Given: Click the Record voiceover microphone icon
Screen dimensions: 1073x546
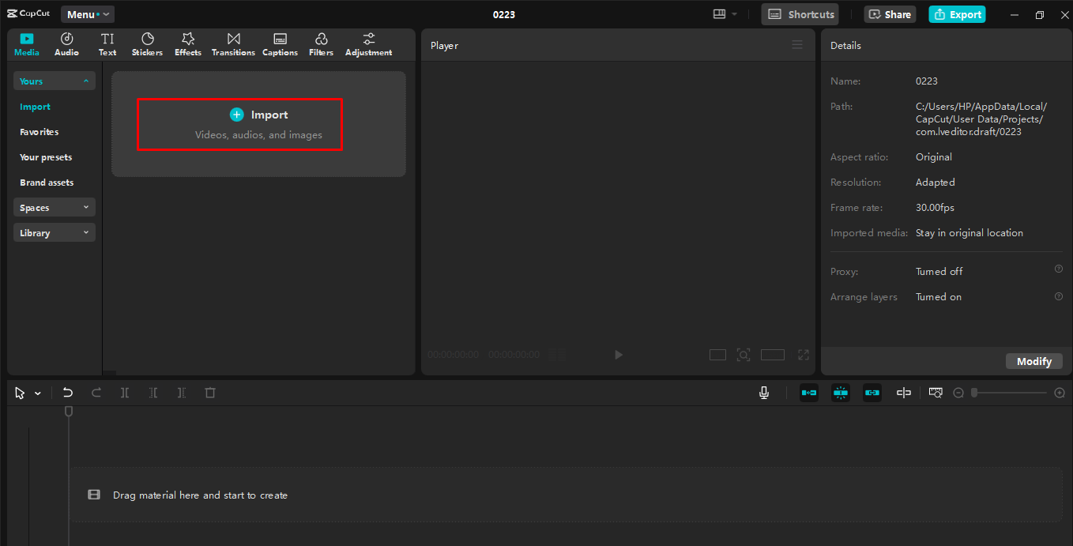Looking at the screenshot, I should (764, 393).
